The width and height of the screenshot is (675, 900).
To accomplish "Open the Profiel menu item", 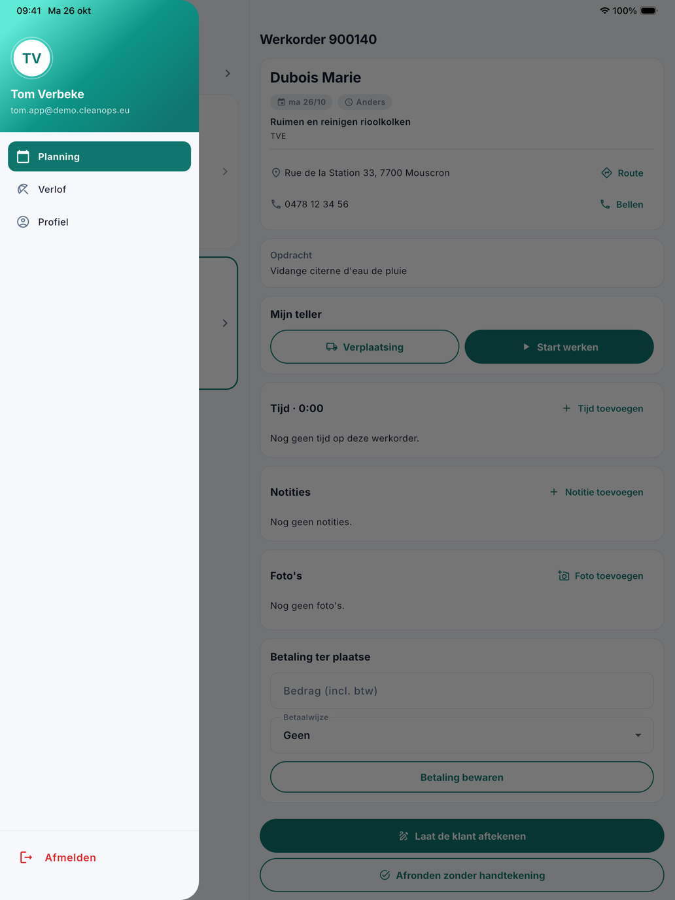I will click(x=99, y=222).
